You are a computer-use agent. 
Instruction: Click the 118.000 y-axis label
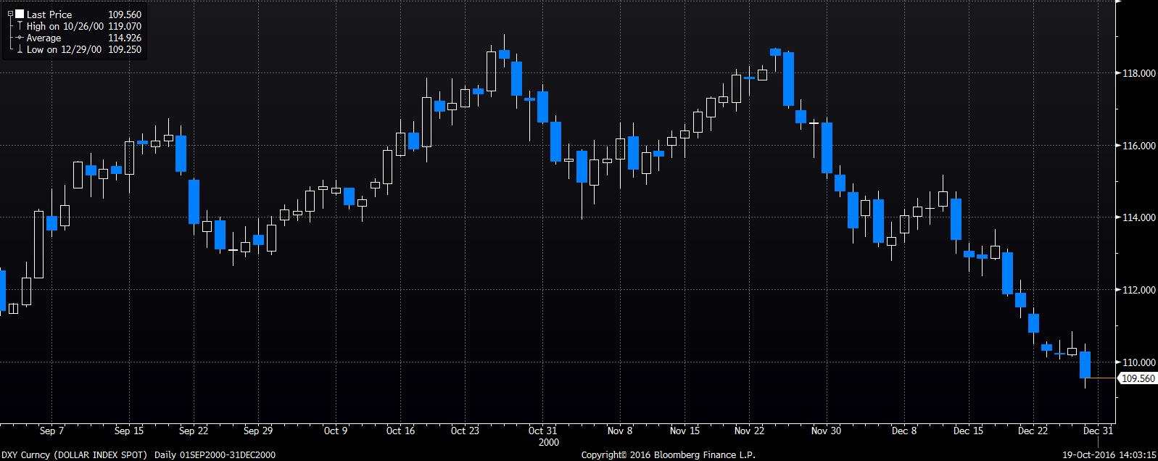1138,73
